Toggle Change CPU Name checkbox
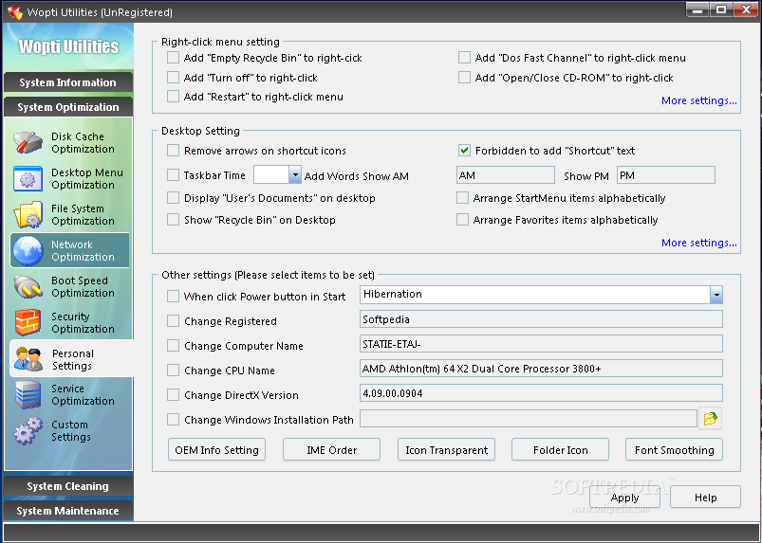Viewport: 762px width, 543px height. click(x=173, y=371)
